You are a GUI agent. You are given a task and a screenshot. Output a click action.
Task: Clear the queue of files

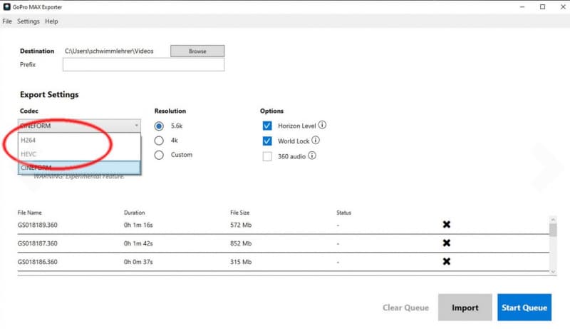click(x=405, y=308)
